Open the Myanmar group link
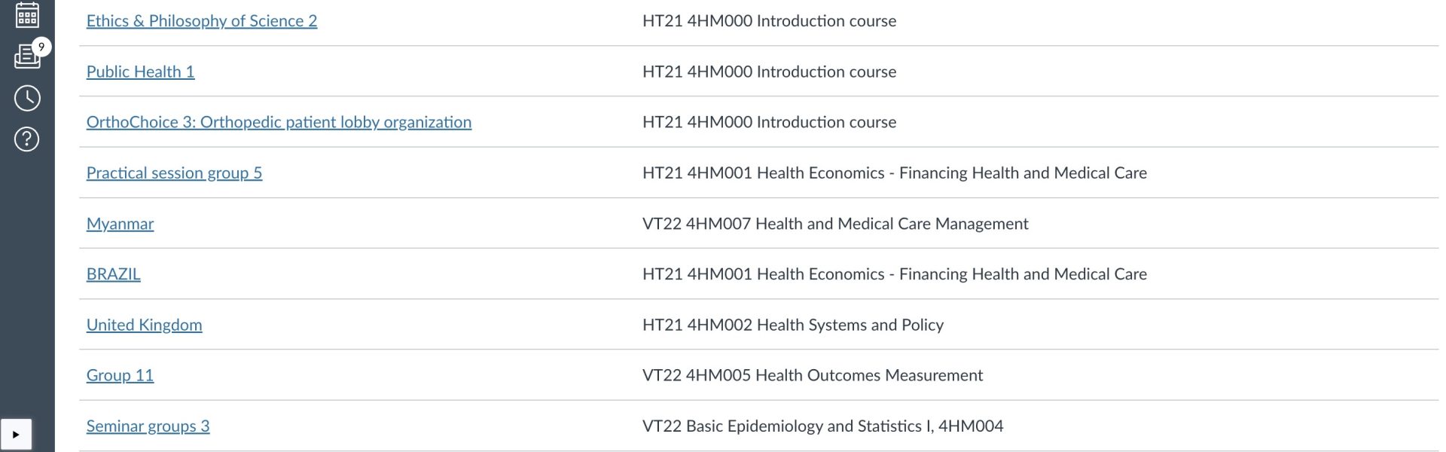Image resolution: width=1446 pixels, height=452 pixels. [x=120, y=224]
